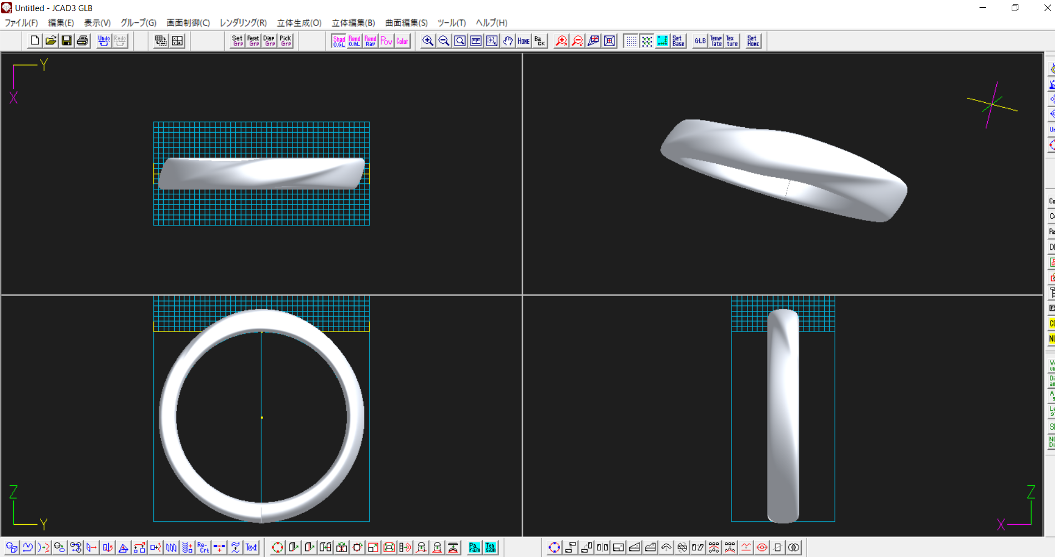Toggle the GLB mode button
Viewport: 1055px width, 557px height.
[700, 41]
